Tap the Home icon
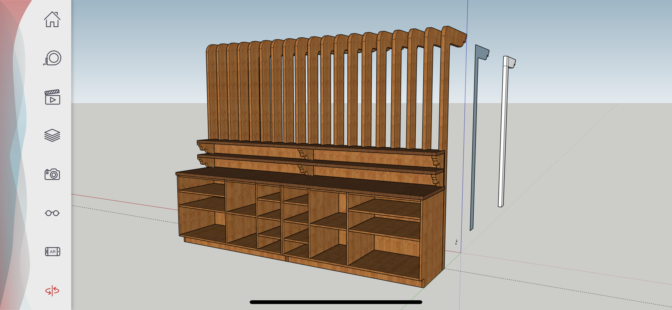Viewport: 672px width, 310px height. 52,19
